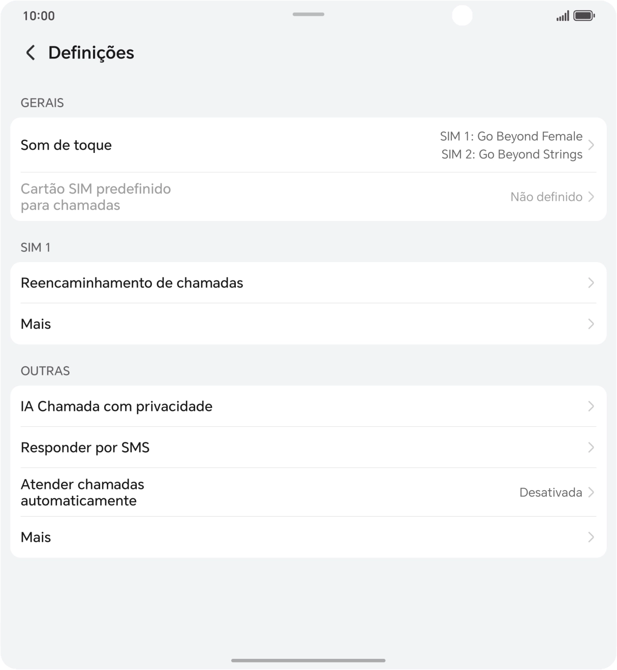Tap chevron of SIM 1 Mais row
The width and height of the screenshot is (617, 670).
(591, 324)
